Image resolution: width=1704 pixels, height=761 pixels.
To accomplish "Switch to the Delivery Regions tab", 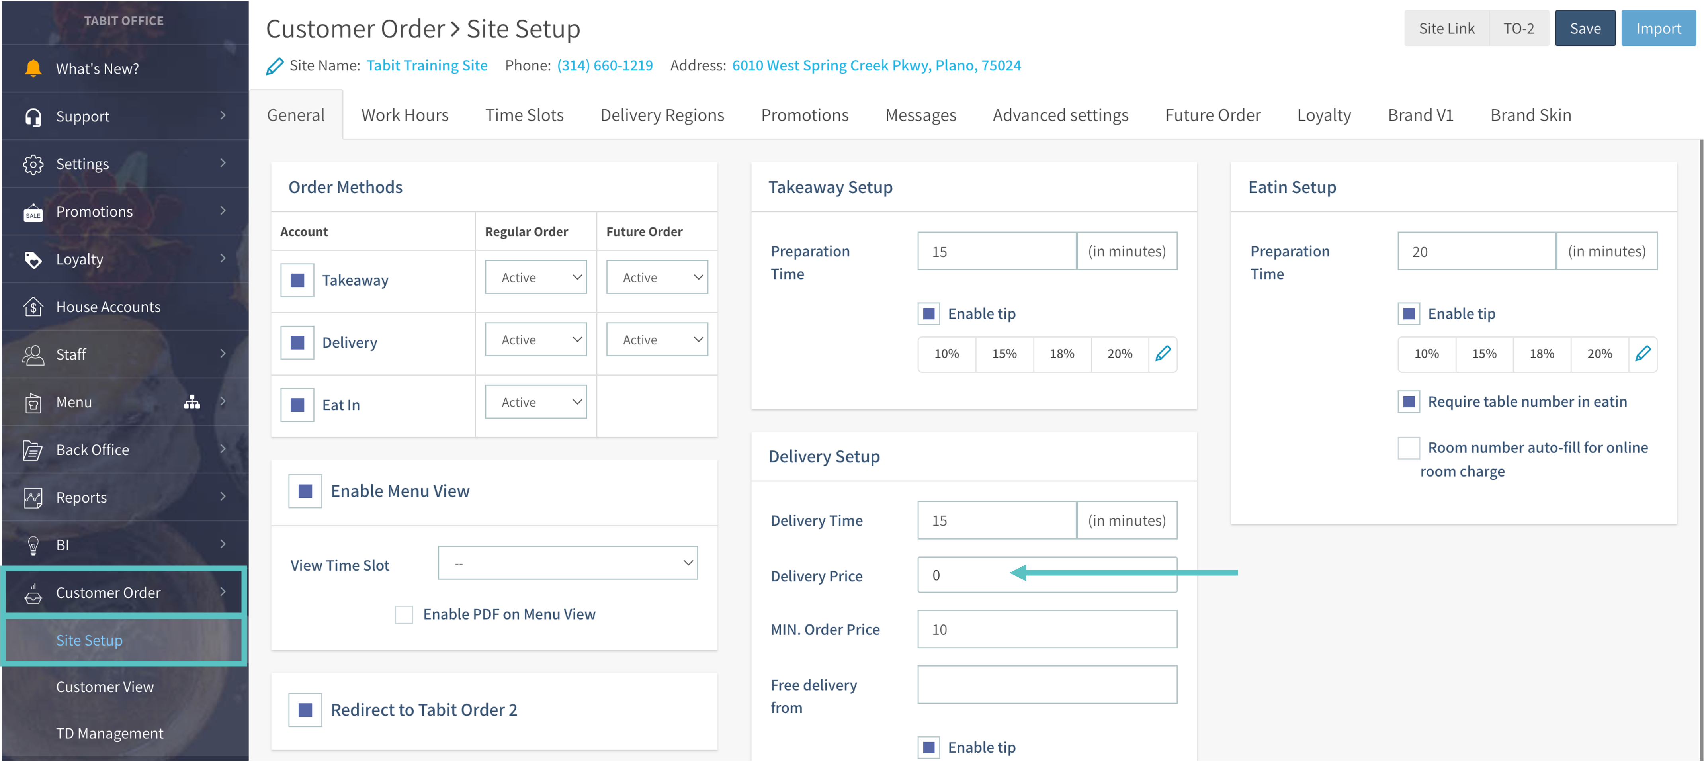I will click(x=661, y=115).
